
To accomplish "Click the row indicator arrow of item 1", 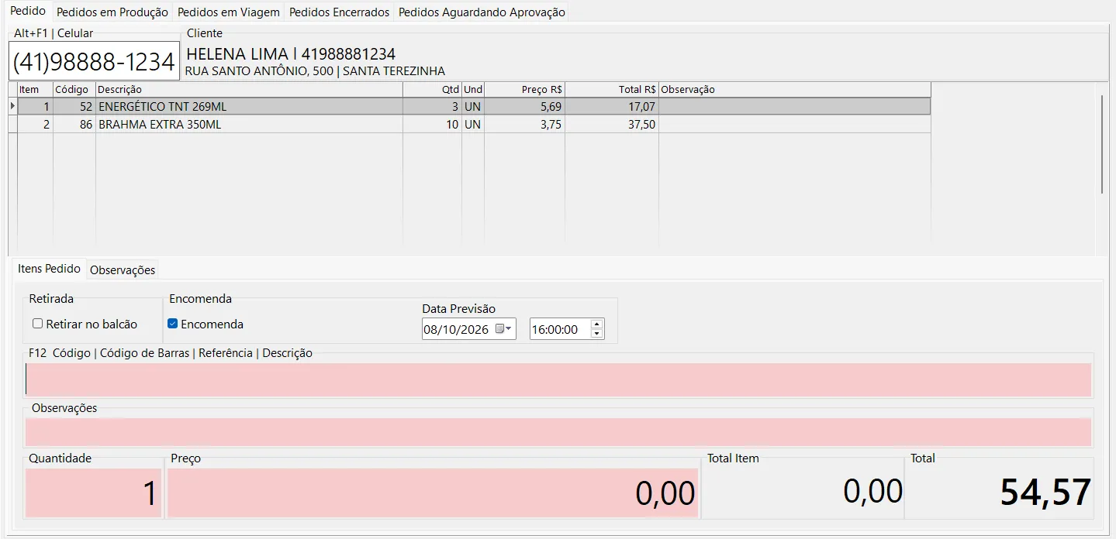I will [12, 107].
